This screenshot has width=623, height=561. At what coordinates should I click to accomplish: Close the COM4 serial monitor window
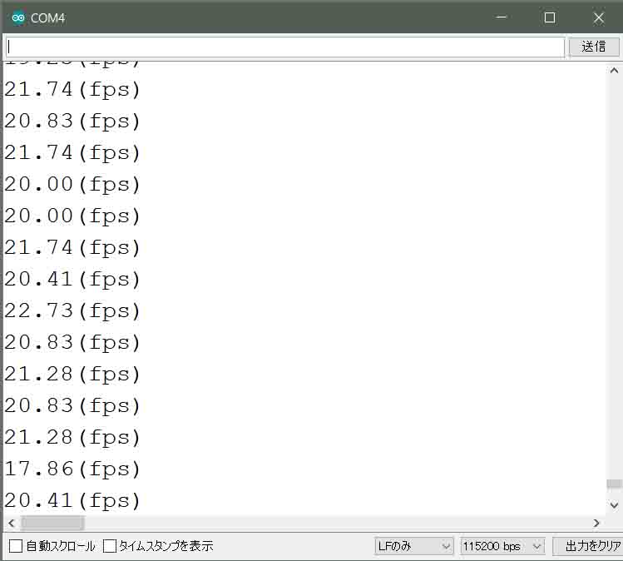click(x=598, y=17)
